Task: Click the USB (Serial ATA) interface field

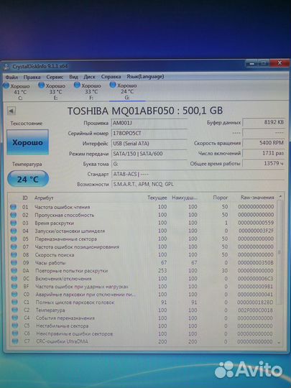Action: point(149,144)
